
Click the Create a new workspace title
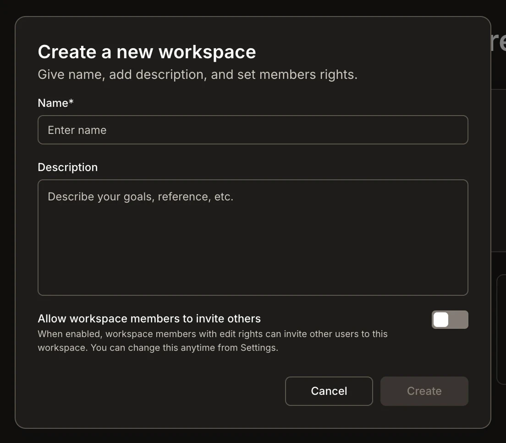(147, 51)
